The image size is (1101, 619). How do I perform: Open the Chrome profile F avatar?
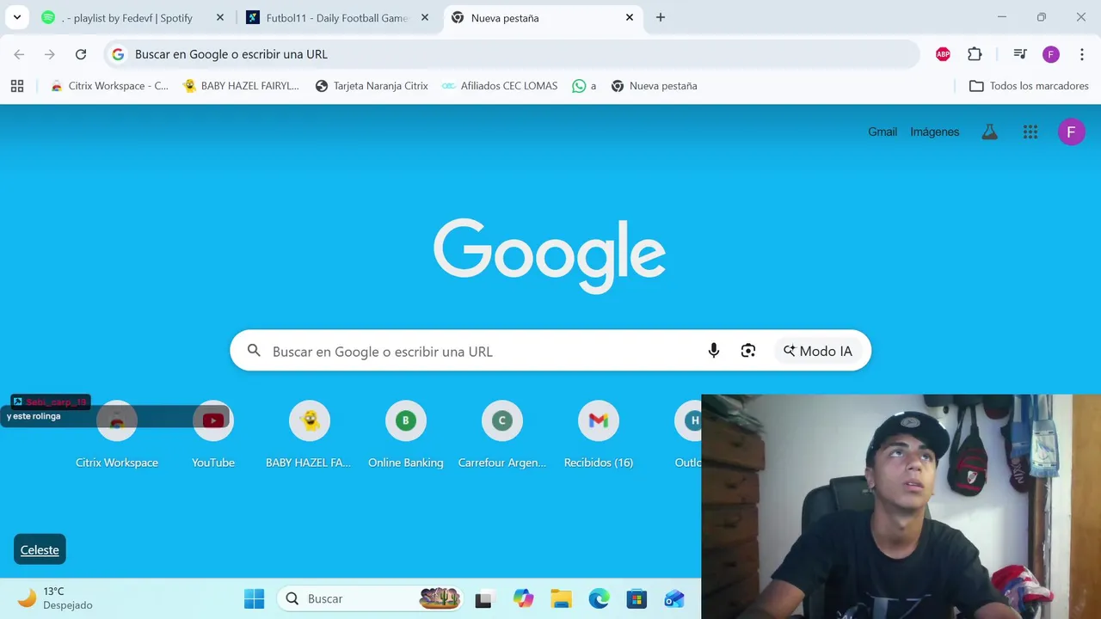[1051, 54]
